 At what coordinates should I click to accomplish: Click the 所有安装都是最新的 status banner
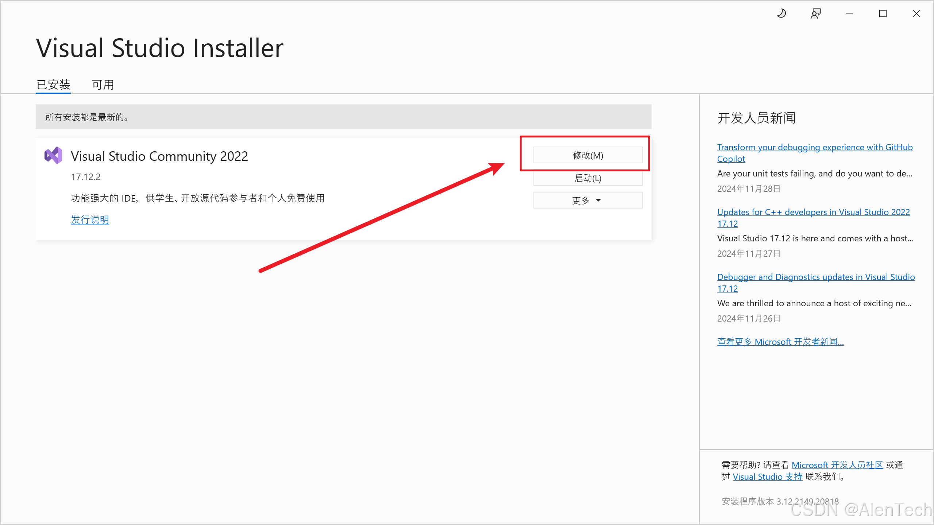pos(343,117)
